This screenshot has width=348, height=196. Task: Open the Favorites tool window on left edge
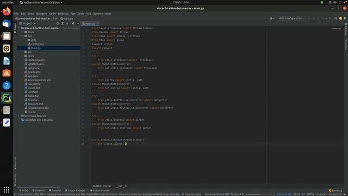[15, 180]
